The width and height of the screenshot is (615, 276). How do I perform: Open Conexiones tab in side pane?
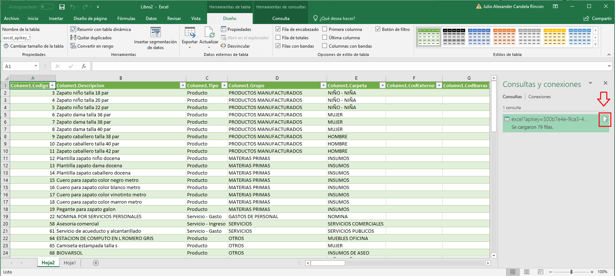539,97
